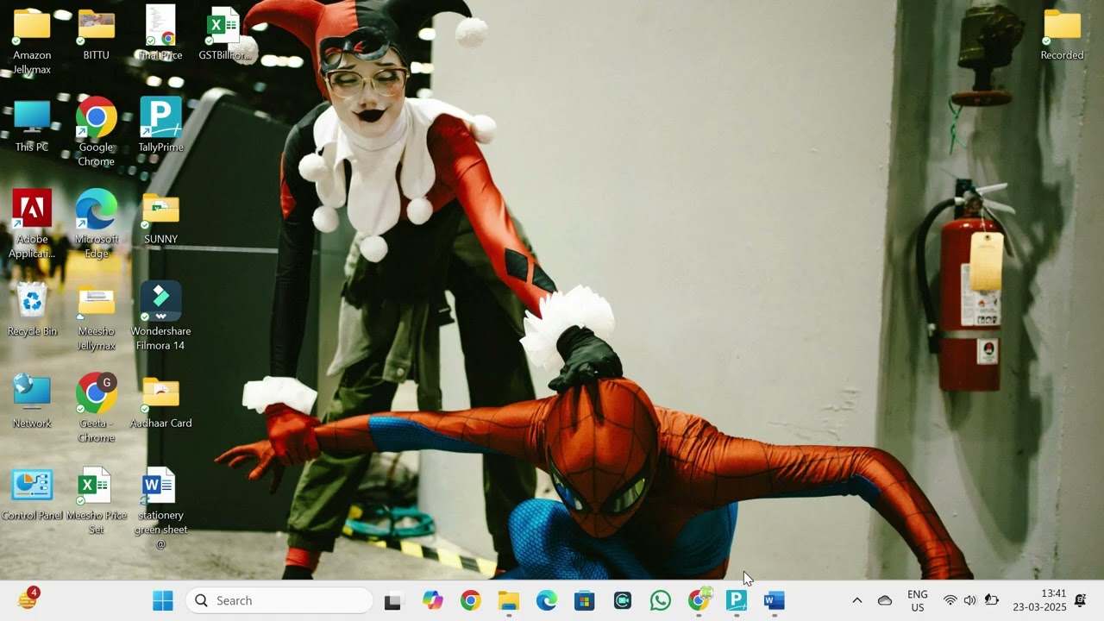
Task: Open Task View from the taskbar
Action: click(393, 600)
